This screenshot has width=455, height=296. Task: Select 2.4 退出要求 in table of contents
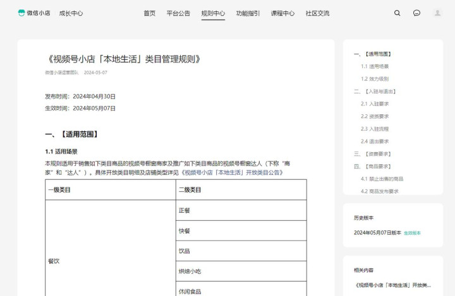(375, 141)
